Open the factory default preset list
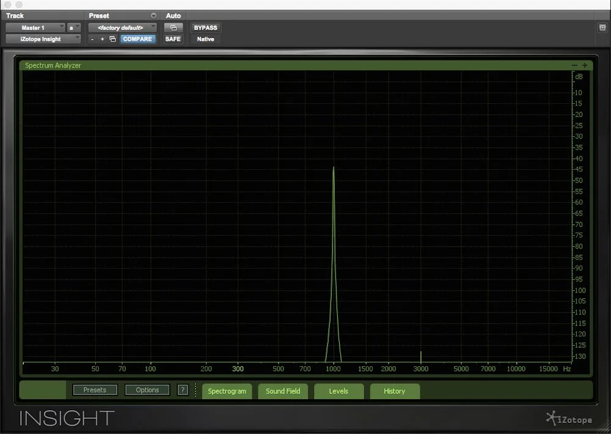611x434 pixels. tap(122, 27)
